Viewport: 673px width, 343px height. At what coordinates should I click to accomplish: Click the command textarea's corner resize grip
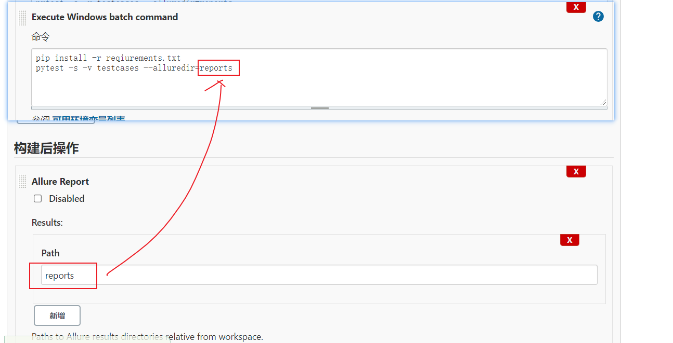click(x=603, y=102)
